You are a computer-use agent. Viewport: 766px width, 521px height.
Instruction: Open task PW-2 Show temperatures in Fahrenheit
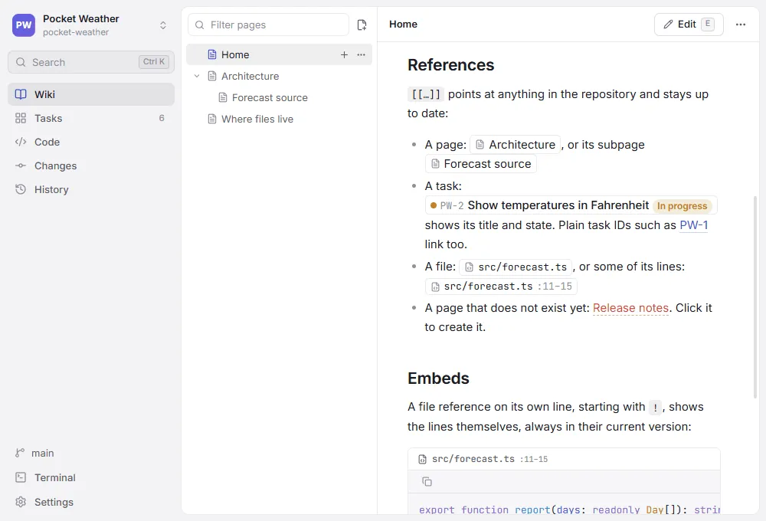[571, 205]
